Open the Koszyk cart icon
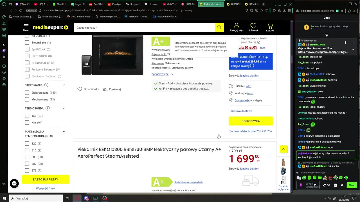The height and width of the screenshot is (202, 360). click(x=270, y=27)
